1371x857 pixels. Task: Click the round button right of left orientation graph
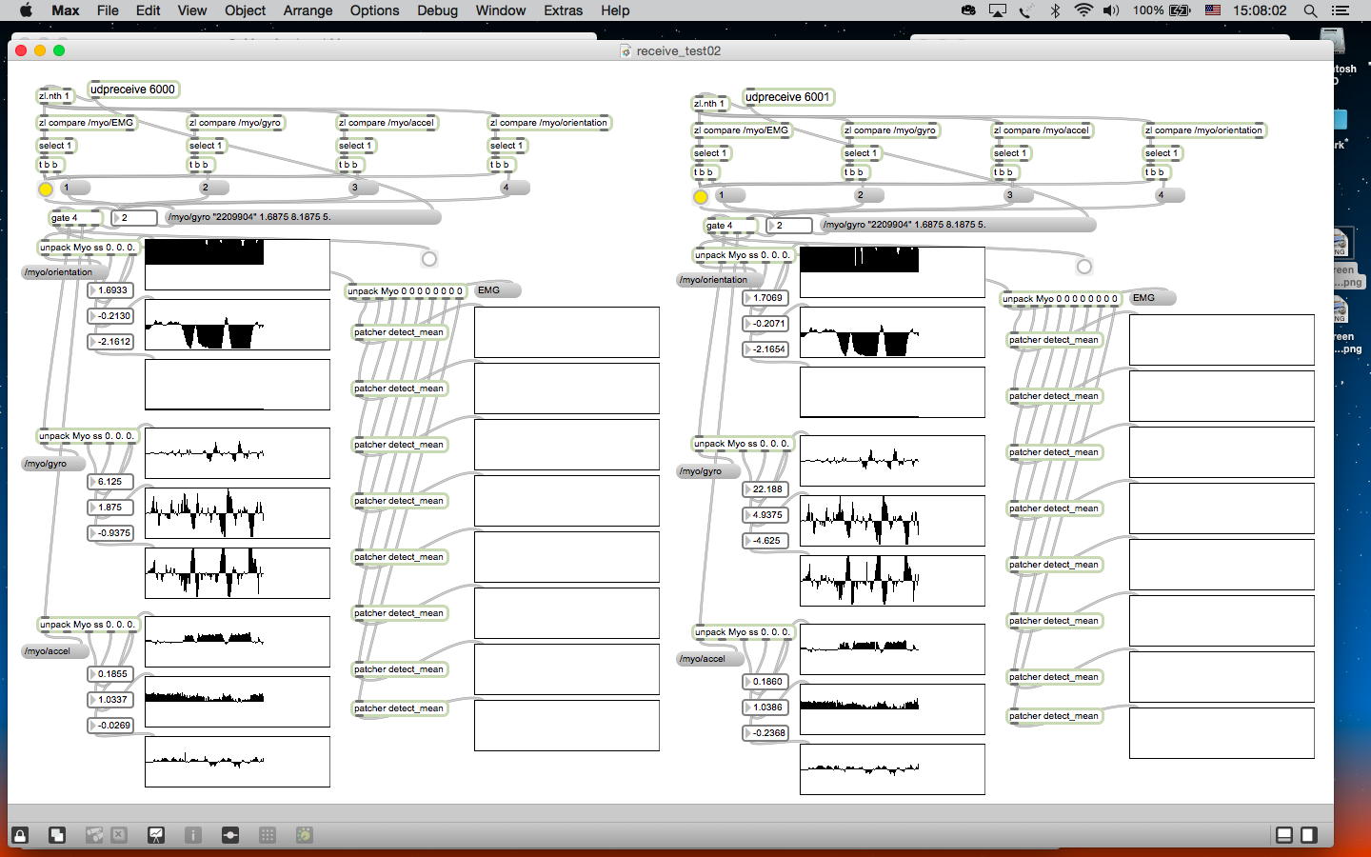[x=429, y=259]
